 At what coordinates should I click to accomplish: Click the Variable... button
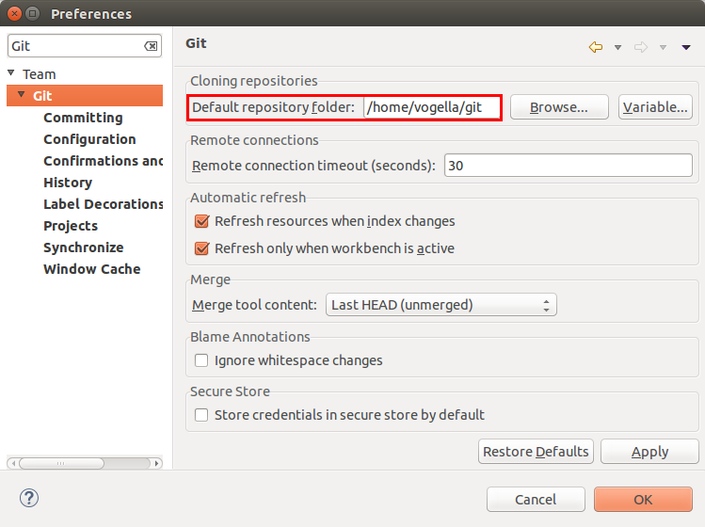655,107
